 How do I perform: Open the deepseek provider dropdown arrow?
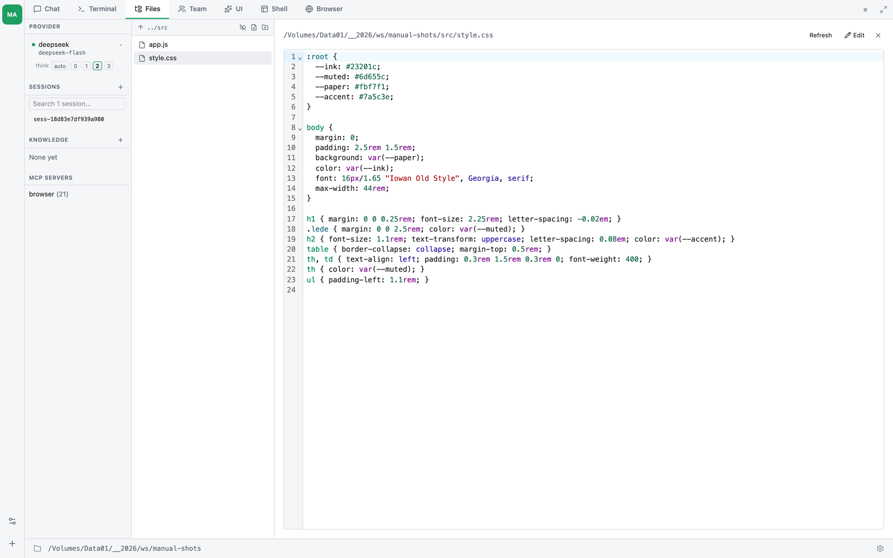click(121, 45)
